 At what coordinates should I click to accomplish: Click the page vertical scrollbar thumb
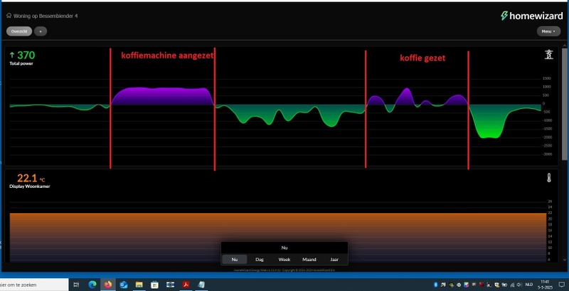(565, 104)
